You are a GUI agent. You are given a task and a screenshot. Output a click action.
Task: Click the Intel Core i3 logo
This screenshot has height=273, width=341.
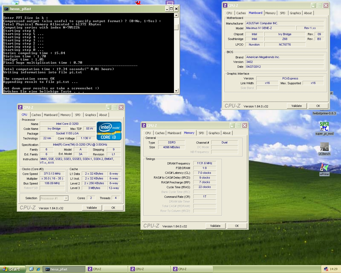click(109, 131)
